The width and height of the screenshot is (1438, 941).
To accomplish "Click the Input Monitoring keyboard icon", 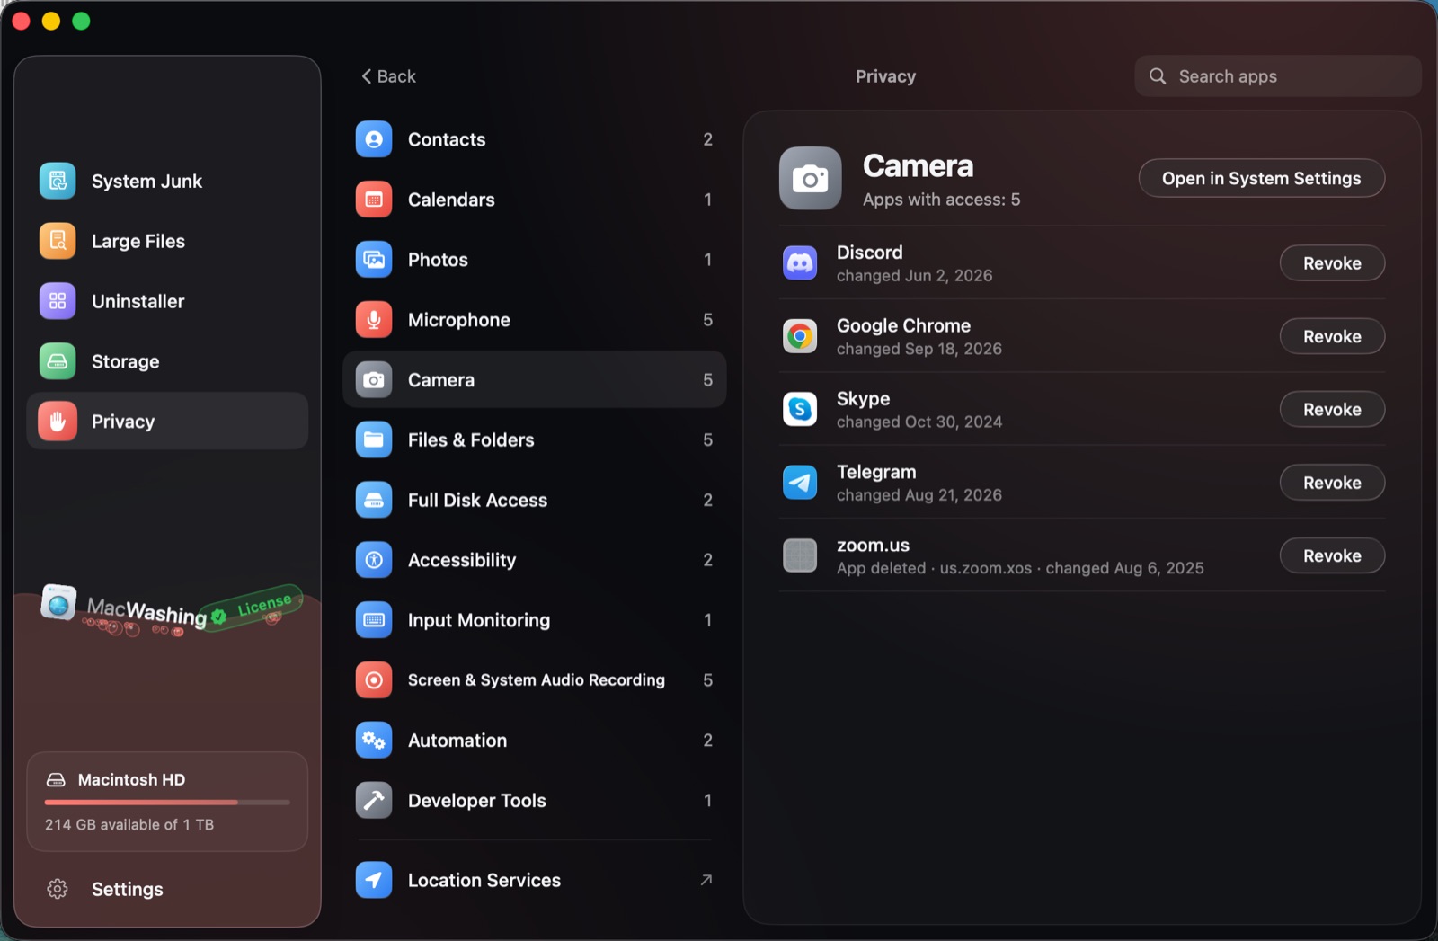I will tap(374, 620).
